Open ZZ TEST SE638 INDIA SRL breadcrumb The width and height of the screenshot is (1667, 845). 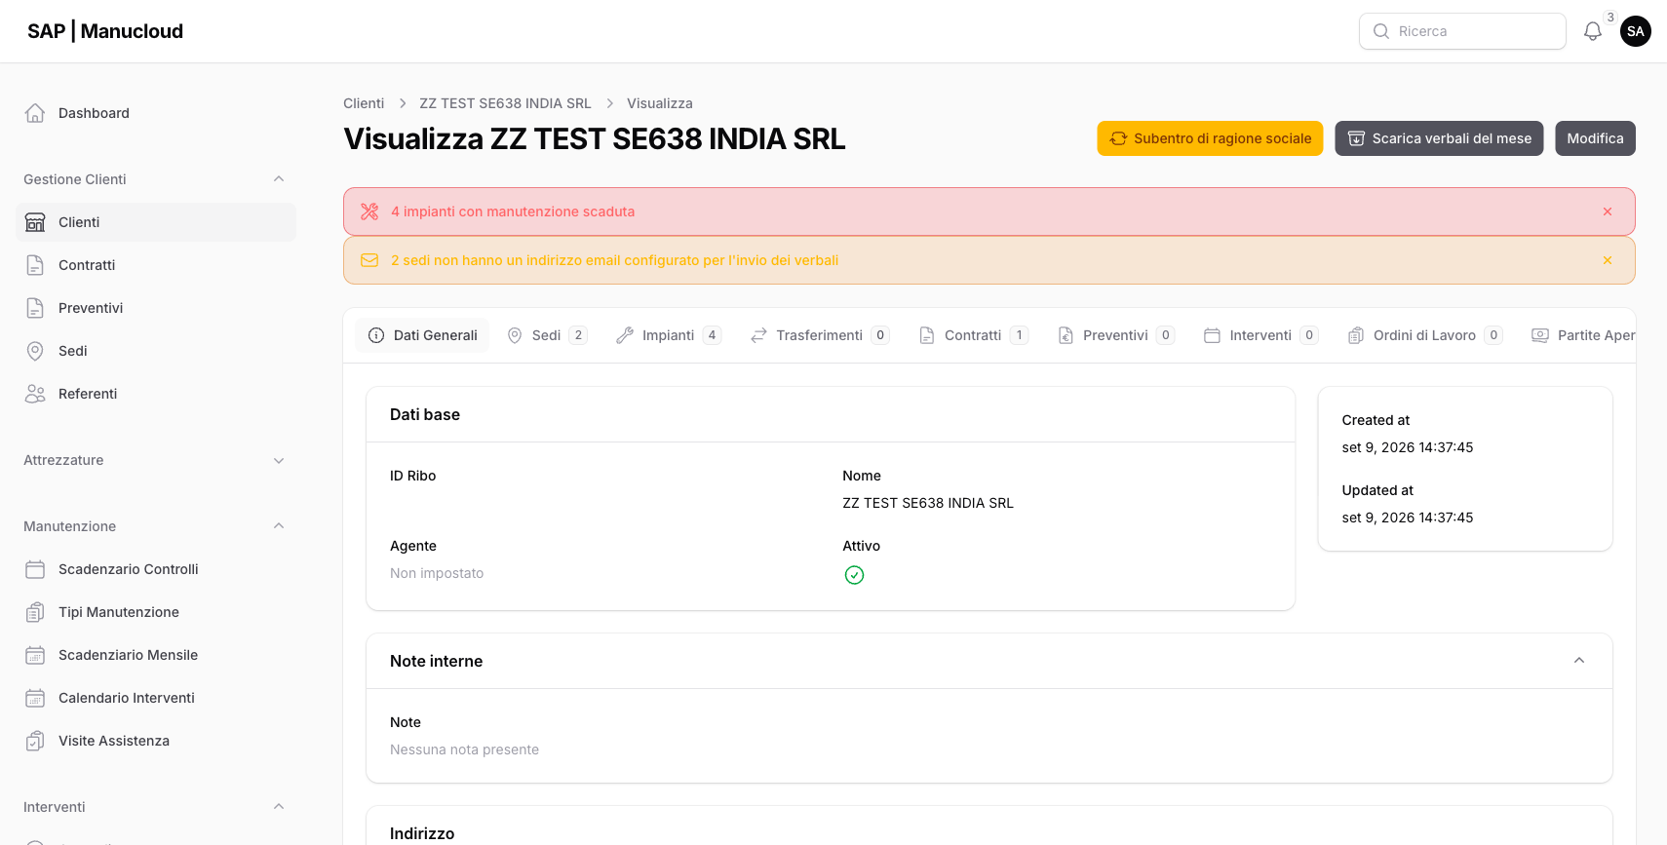click(505, 103)
